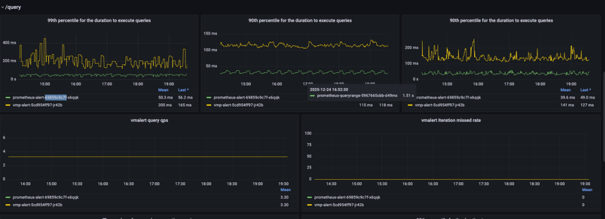The height and width of the screenshot is (219, 605).
Task: Open yellow vmp-alert swatch in vmalert query qps legend
Action: pyautogui.click(x=8, y=205)
